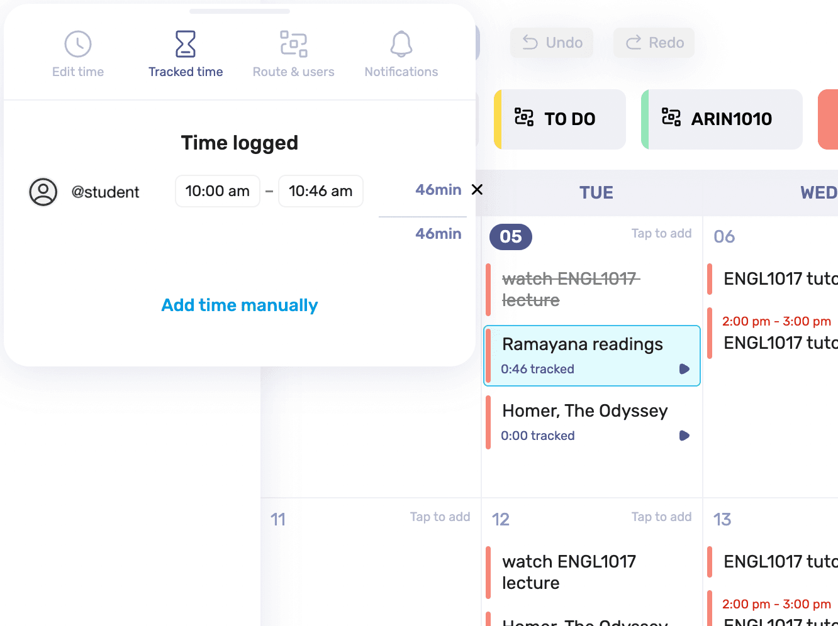Click the route icon on the ARIN1010 label

pyautogui.click(x=673, y=118)
